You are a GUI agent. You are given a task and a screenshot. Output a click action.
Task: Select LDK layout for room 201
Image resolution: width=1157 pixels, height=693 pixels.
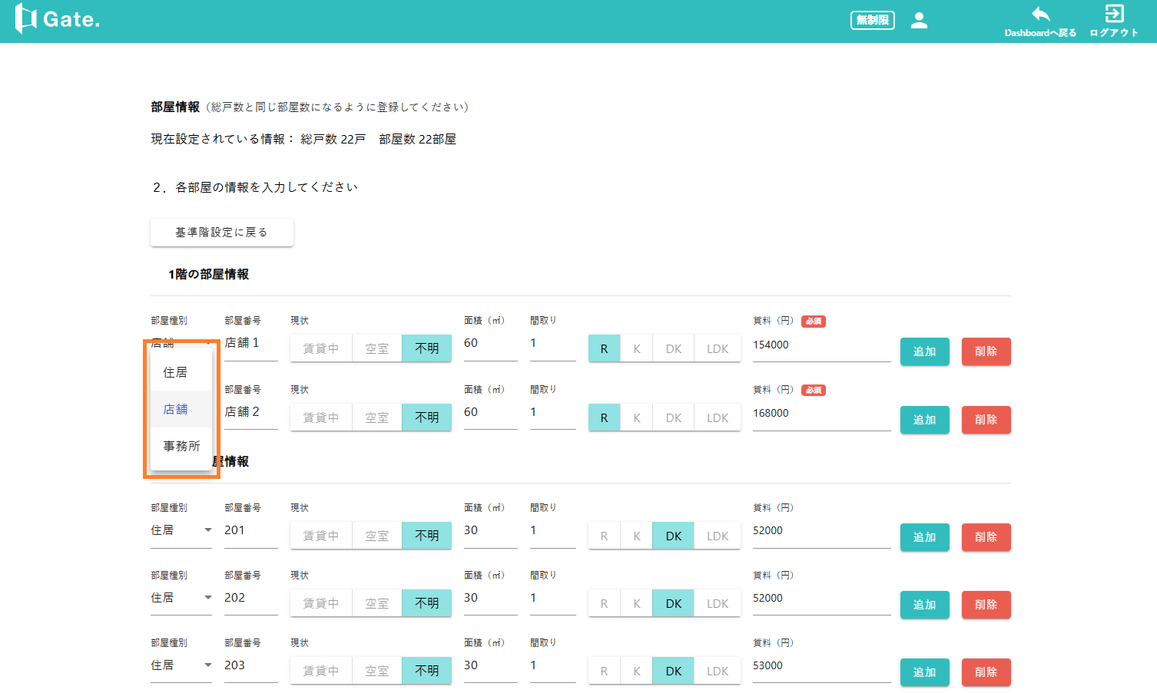coord(718,536)
